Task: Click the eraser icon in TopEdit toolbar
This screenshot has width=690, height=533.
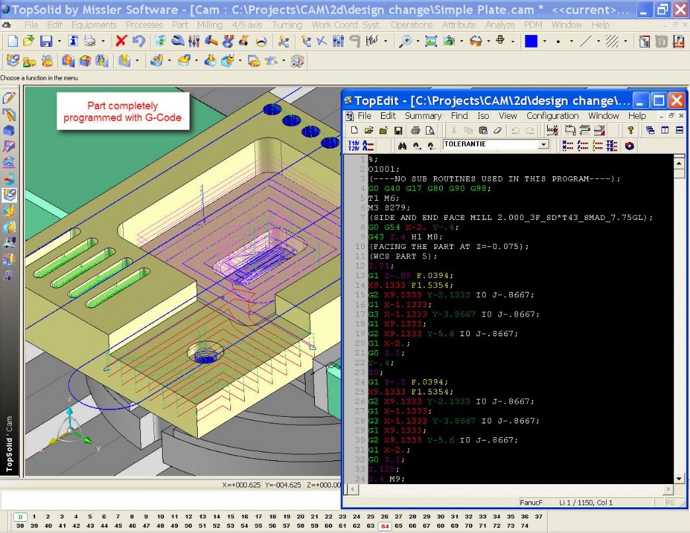Action: point(497,131)
